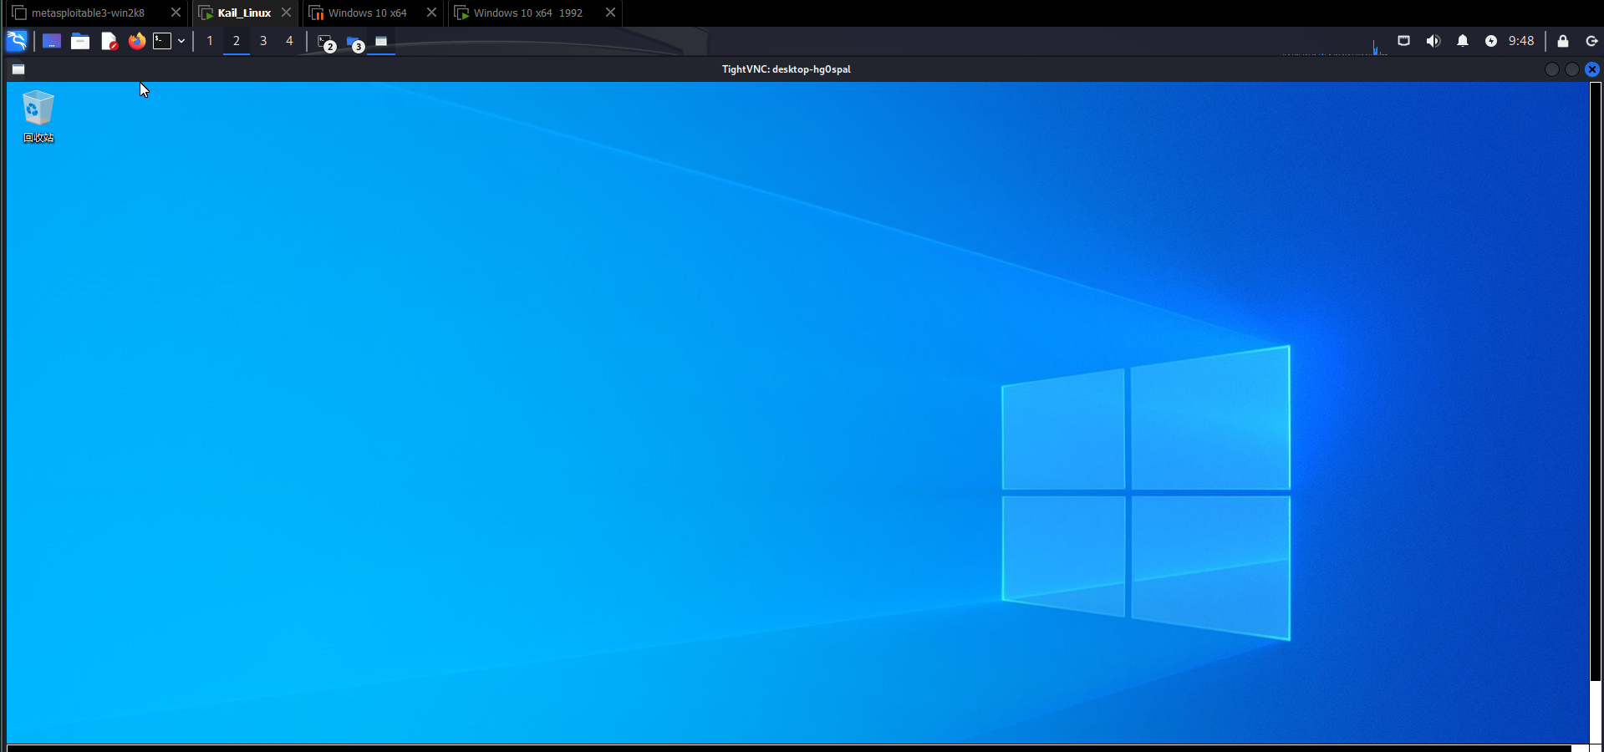Switch to the Kail_Linux VM tab
Viewport: 1604px width, 752px height.
coord(244,13)
